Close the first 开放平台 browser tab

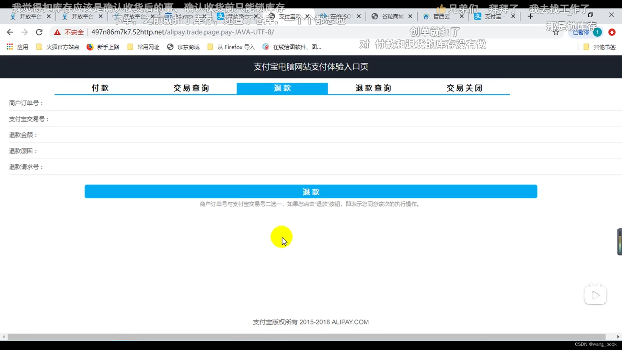tap(49, 16)
